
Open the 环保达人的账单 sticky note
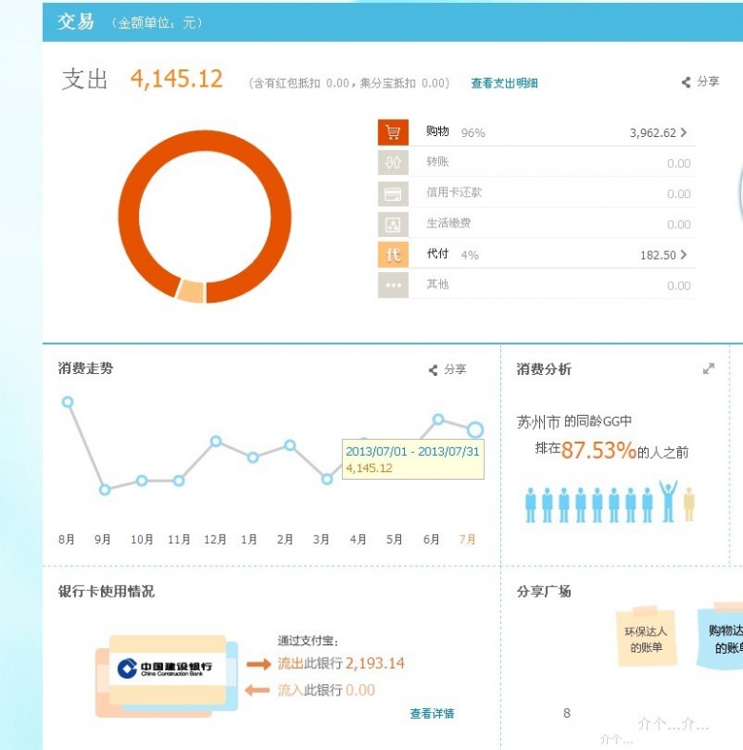pos(646,639)
